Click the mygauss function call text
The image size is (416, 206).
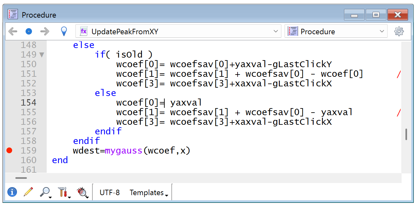123,150
